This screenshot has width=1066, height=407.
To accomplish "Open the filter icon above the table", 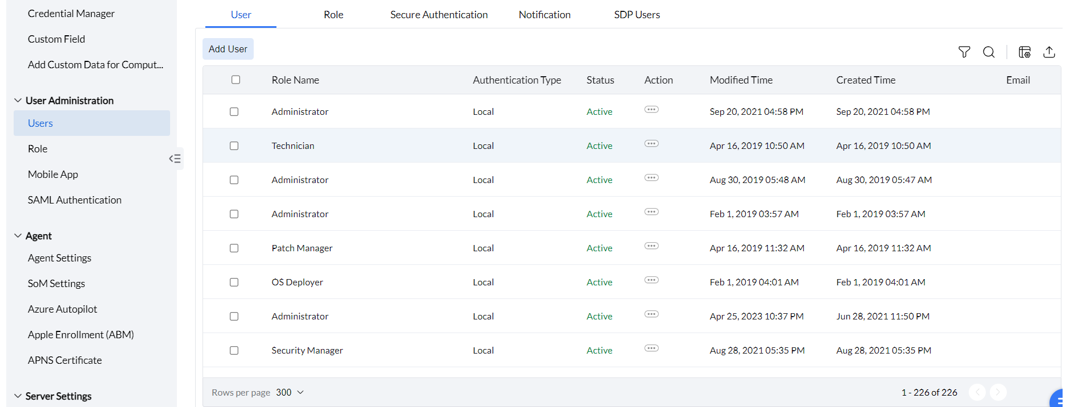I will 964,52.
